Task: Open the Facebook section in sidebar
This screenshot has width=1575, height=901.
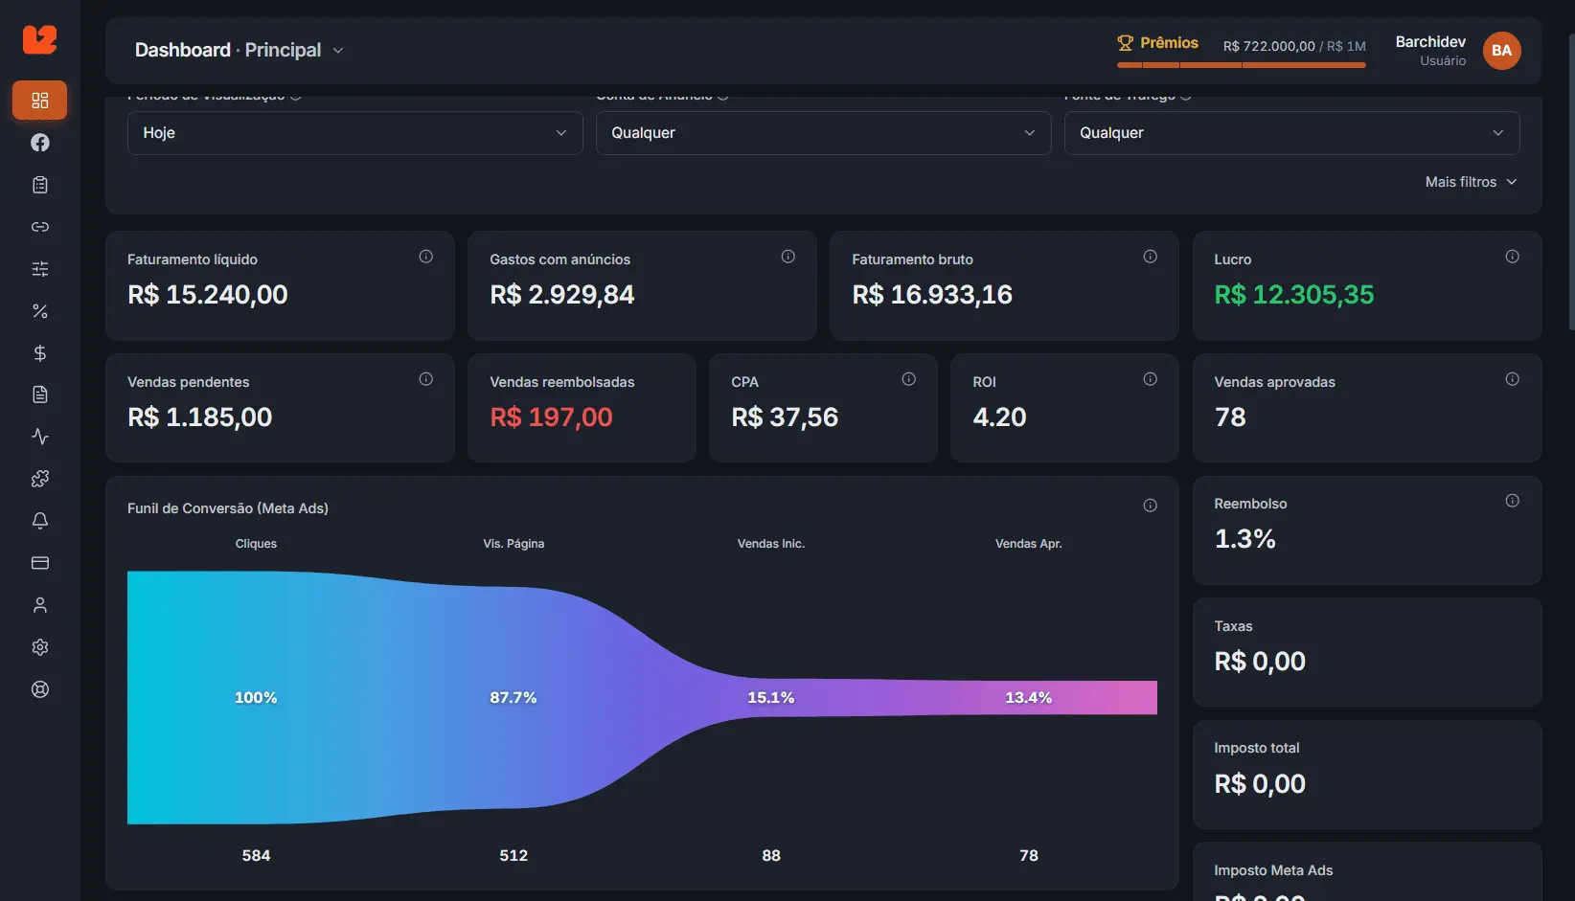Action: pyautogui.click(x=39, y=143)
